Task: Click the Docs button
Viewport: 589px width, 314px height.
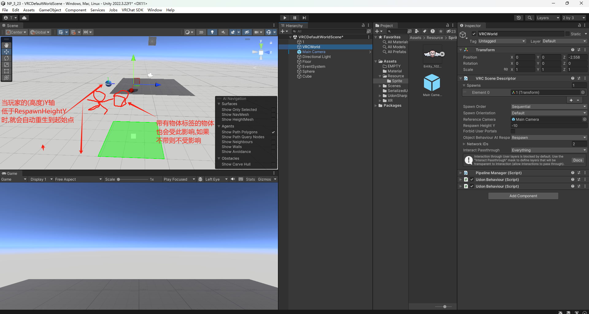Action: (578, 160)
